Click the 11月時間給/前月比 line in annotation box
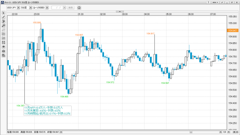The height and width of the screenshot is (135, 240). tap(47, 114)
